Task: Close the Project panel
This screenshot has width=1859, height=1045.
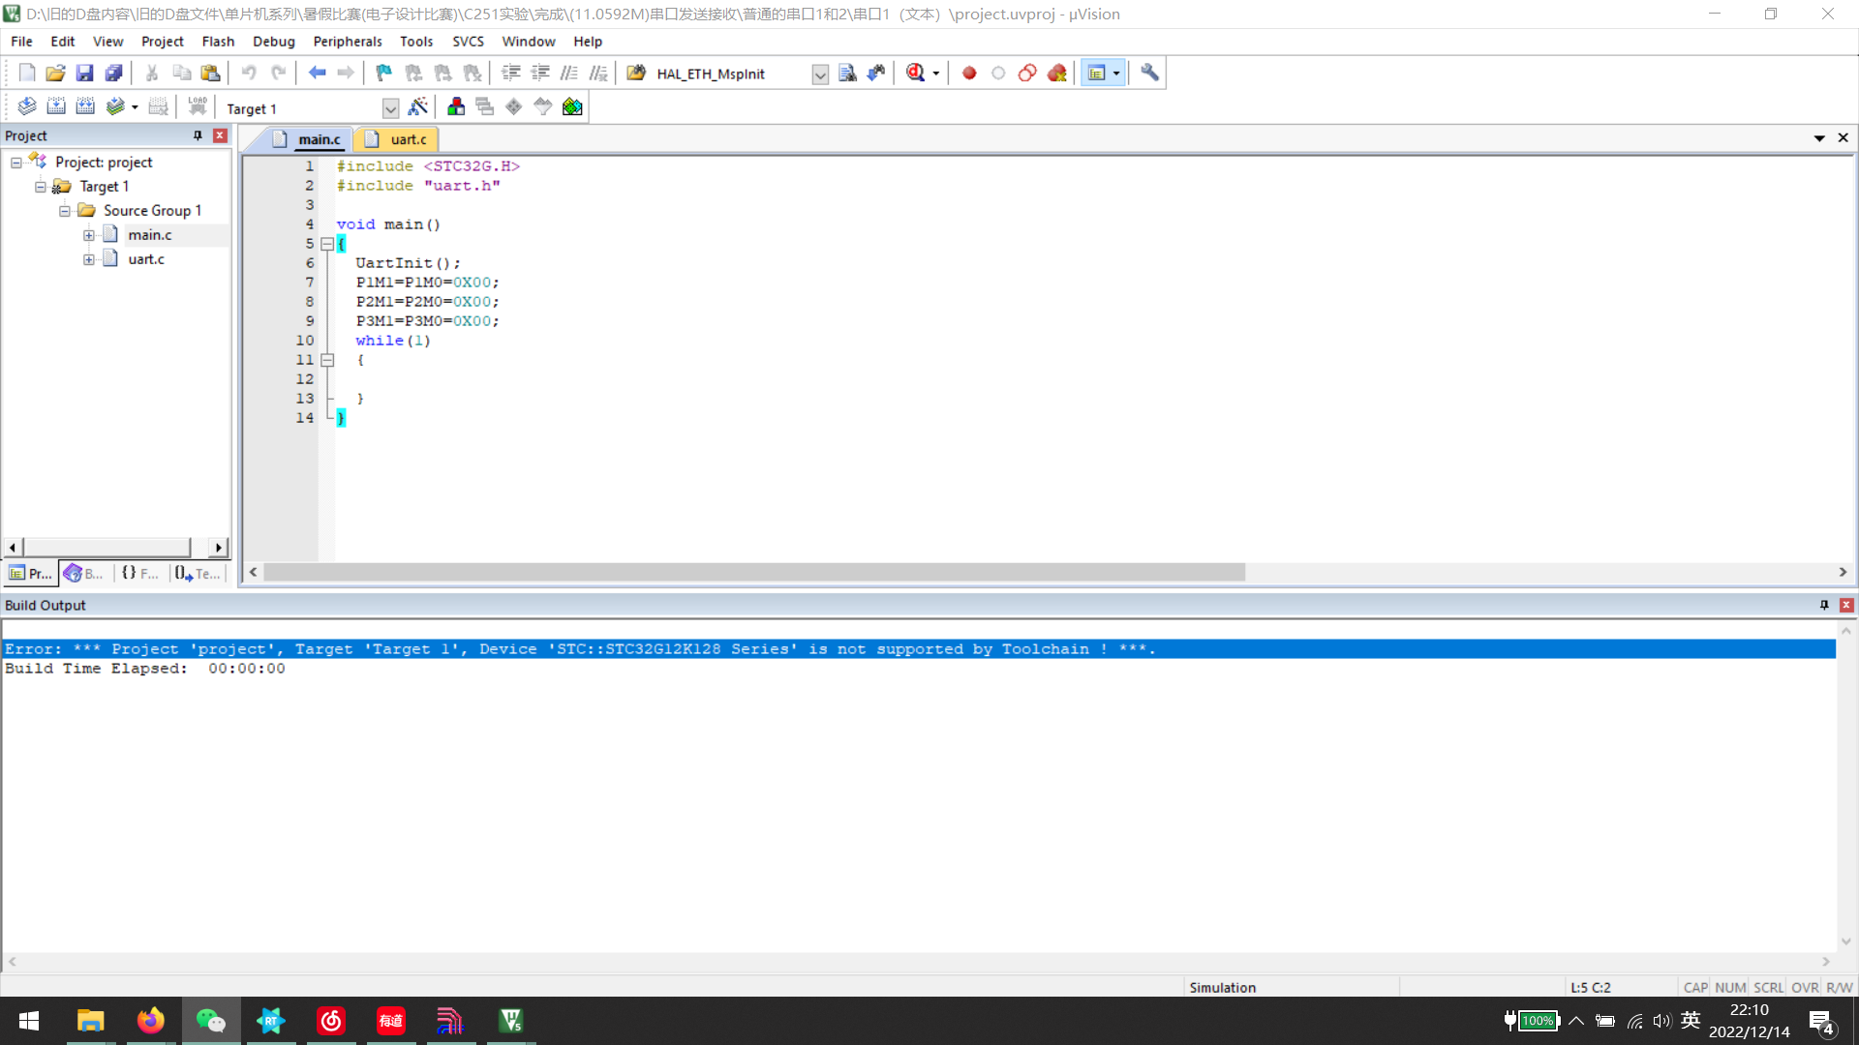Action: (x=220, y=135)
